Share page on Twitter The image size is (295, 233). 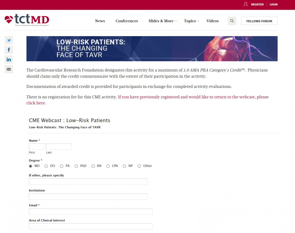[x=9, y=40]
